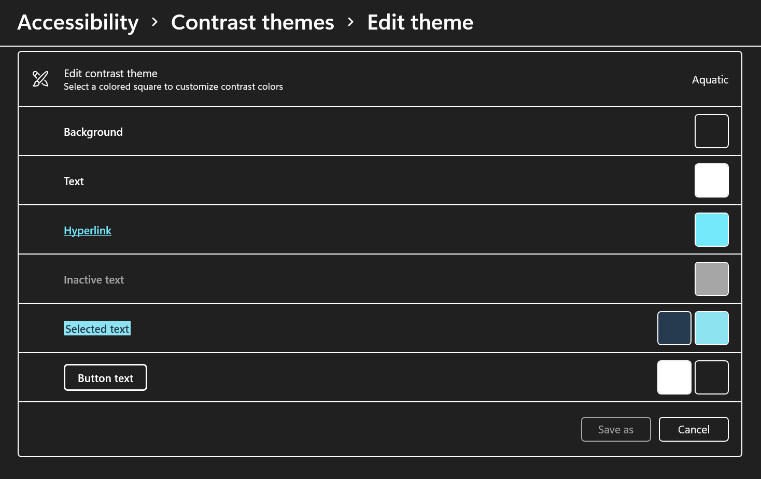Viewport: 761px width, 479px height.
Task: Click the Edit theme breadcrumb title
Action: [420, 22]
